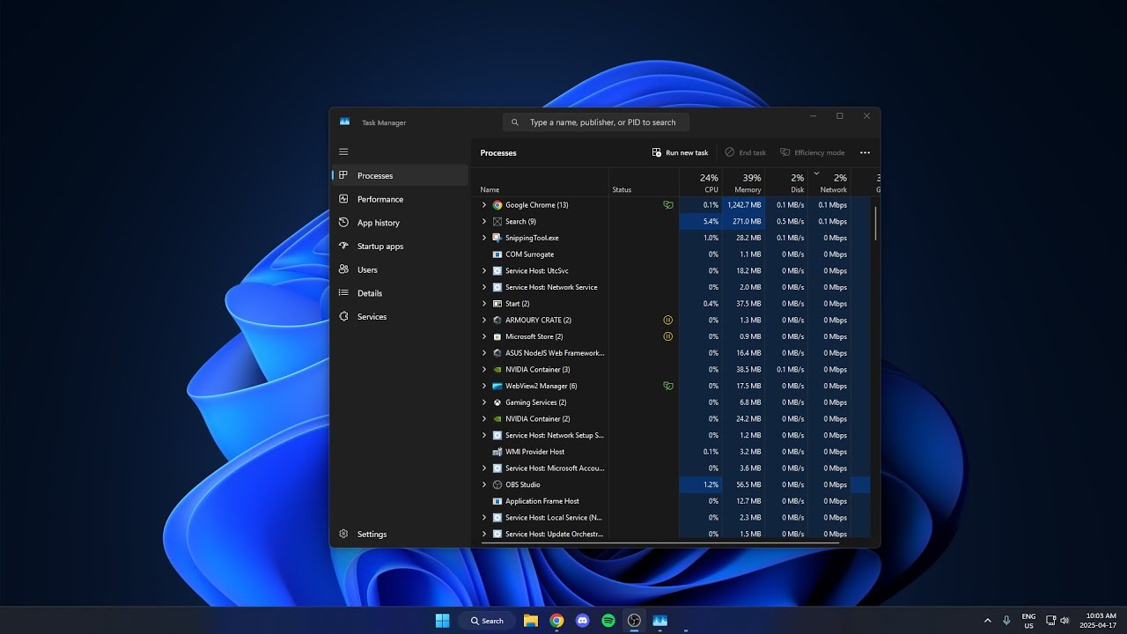The height and width of the screenshot is (634, 1127).
Task: Click the microphone icon in system tray
Action: coord(1006,620)
